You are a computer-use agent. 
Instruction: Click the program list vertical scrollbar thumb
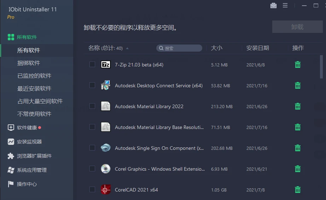click(321, 67)
